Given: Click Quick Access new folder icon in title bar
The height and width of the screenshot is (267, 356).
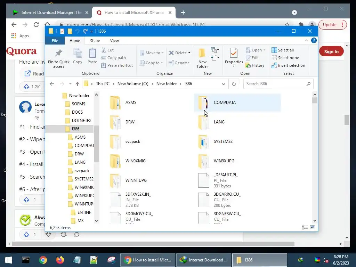Looking at the screenshot, I should pyautogui.click(x=70, y=31).
